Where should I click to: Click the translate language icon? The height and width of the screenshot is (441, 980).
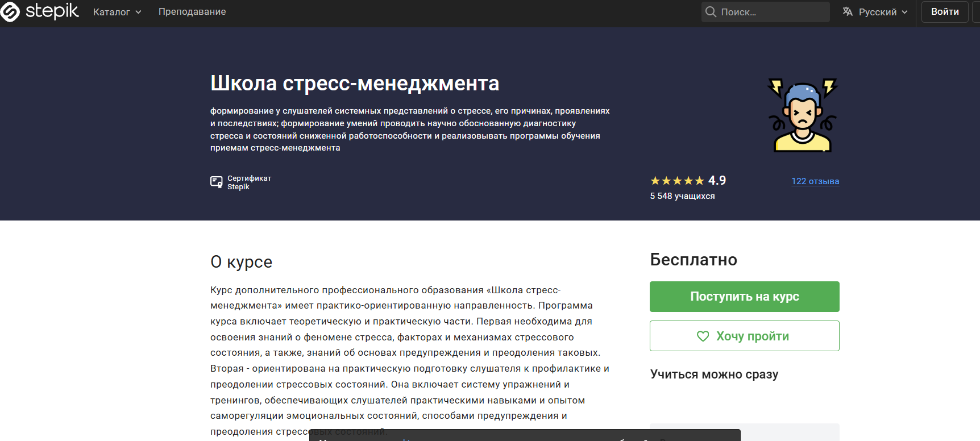click(848, 12)
